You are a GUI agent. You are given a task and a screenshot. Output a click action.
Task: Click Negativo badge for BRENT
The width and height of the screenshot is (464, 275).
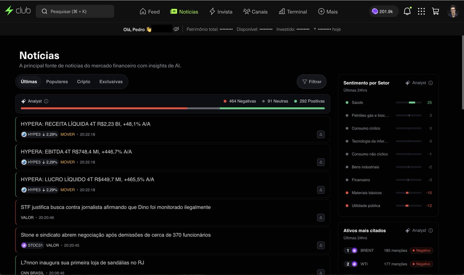click(421, 250)
